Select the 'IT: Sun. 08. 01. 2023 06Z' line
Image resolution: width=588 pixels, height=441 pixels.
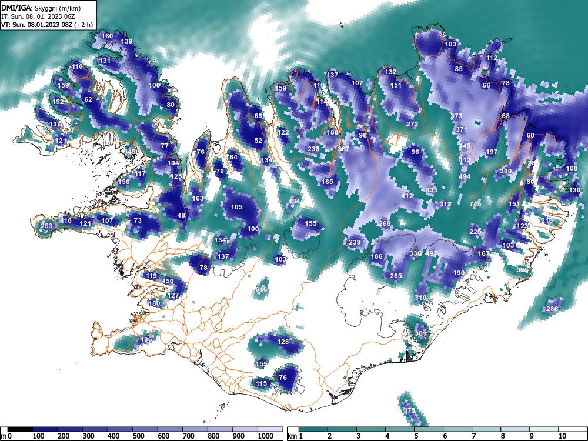[x=38, y=16]
